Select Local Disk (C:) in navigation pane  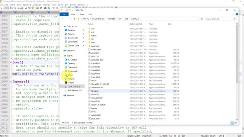click(72, 86)
